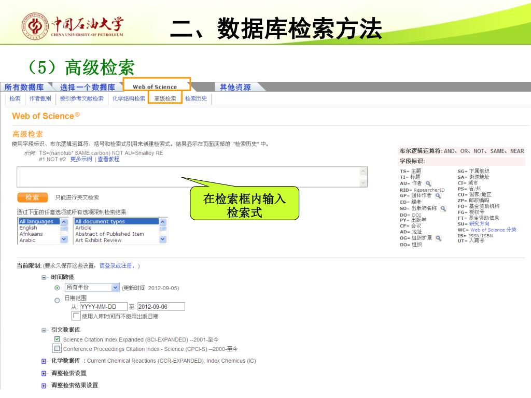Click the SG= 下属组织 field tag
This screenshot has width=531, height=398.
[473, 171]
